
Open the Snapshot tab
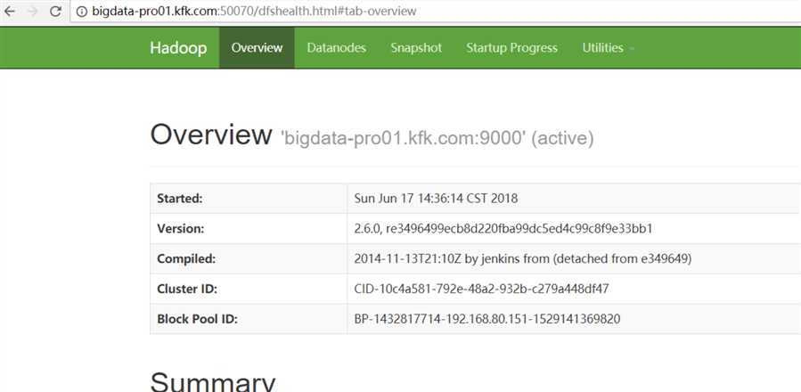click(x=416, y=47)
